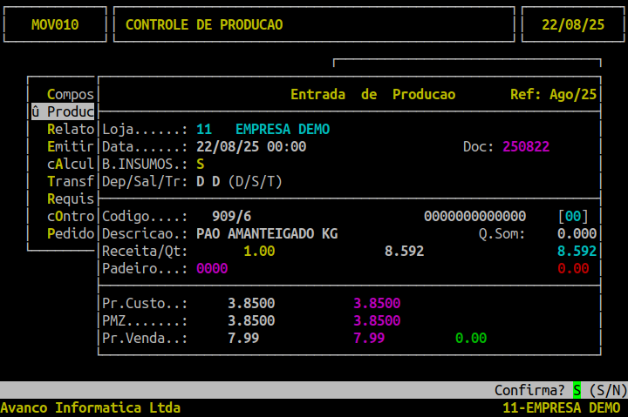Screen dimensions: 628x417
Task: Click the Padeiro code 0000
Action: [x=212, y=268]
